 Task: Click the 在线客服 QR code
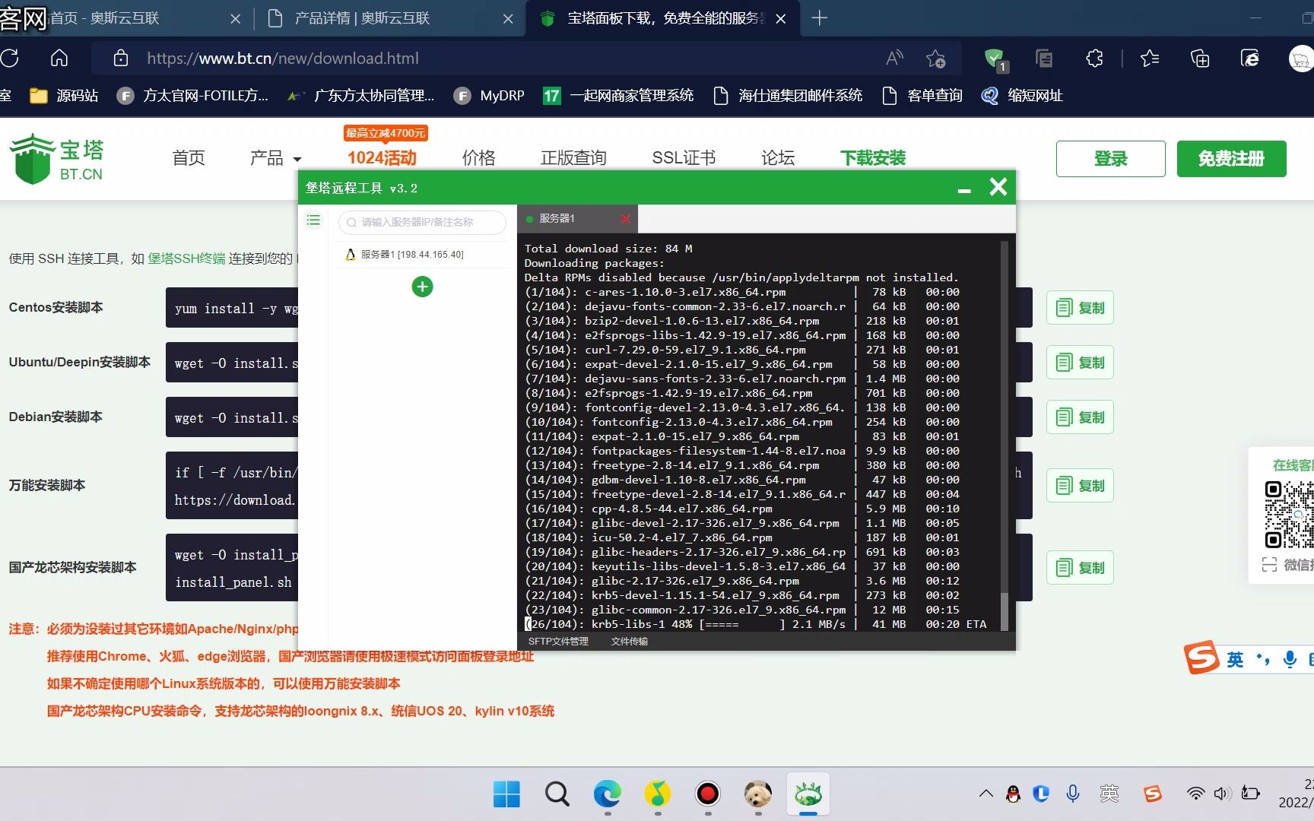pyautogui.click(x=1288, y=515)
